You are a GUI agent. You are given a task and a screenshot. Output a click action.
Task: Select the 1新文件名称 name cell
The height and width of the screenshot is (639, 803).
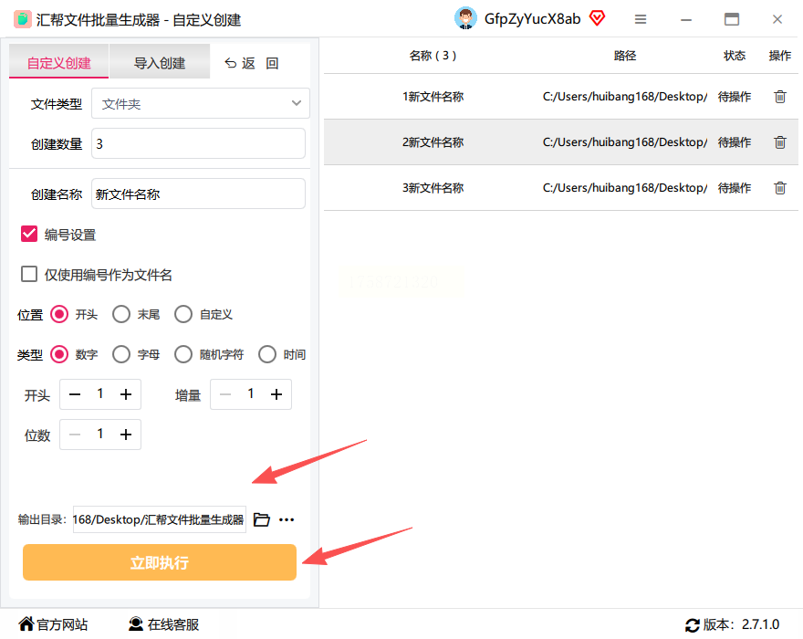click(x=433, y=97)
